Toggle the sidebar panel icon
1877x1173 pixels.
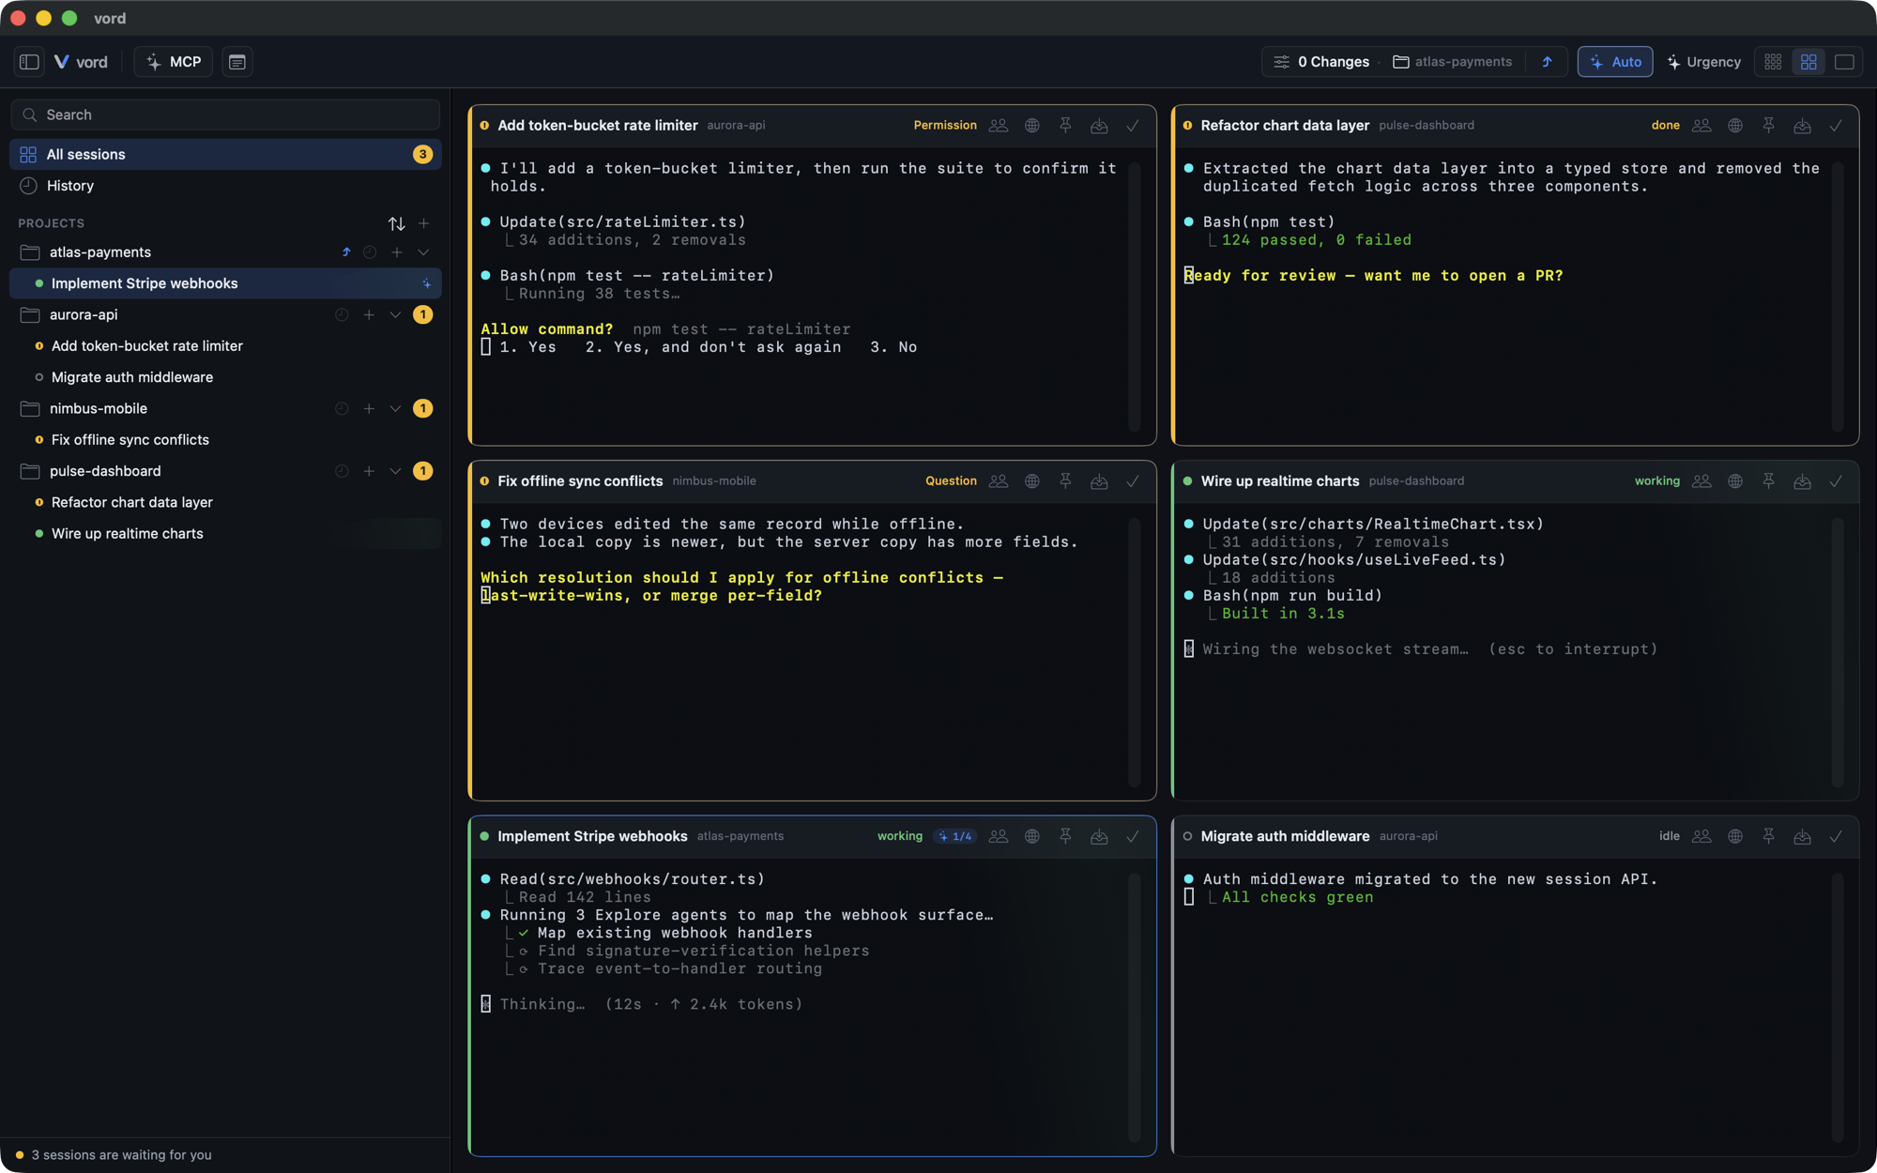pos(29,62)
